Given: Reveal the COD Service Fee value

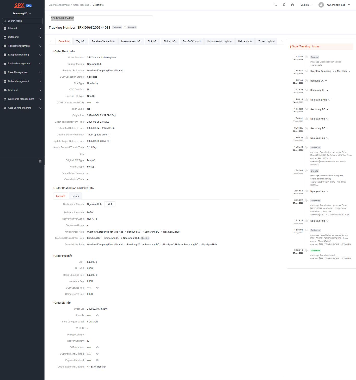Looking at the screenshot, I should pos(97,288).
